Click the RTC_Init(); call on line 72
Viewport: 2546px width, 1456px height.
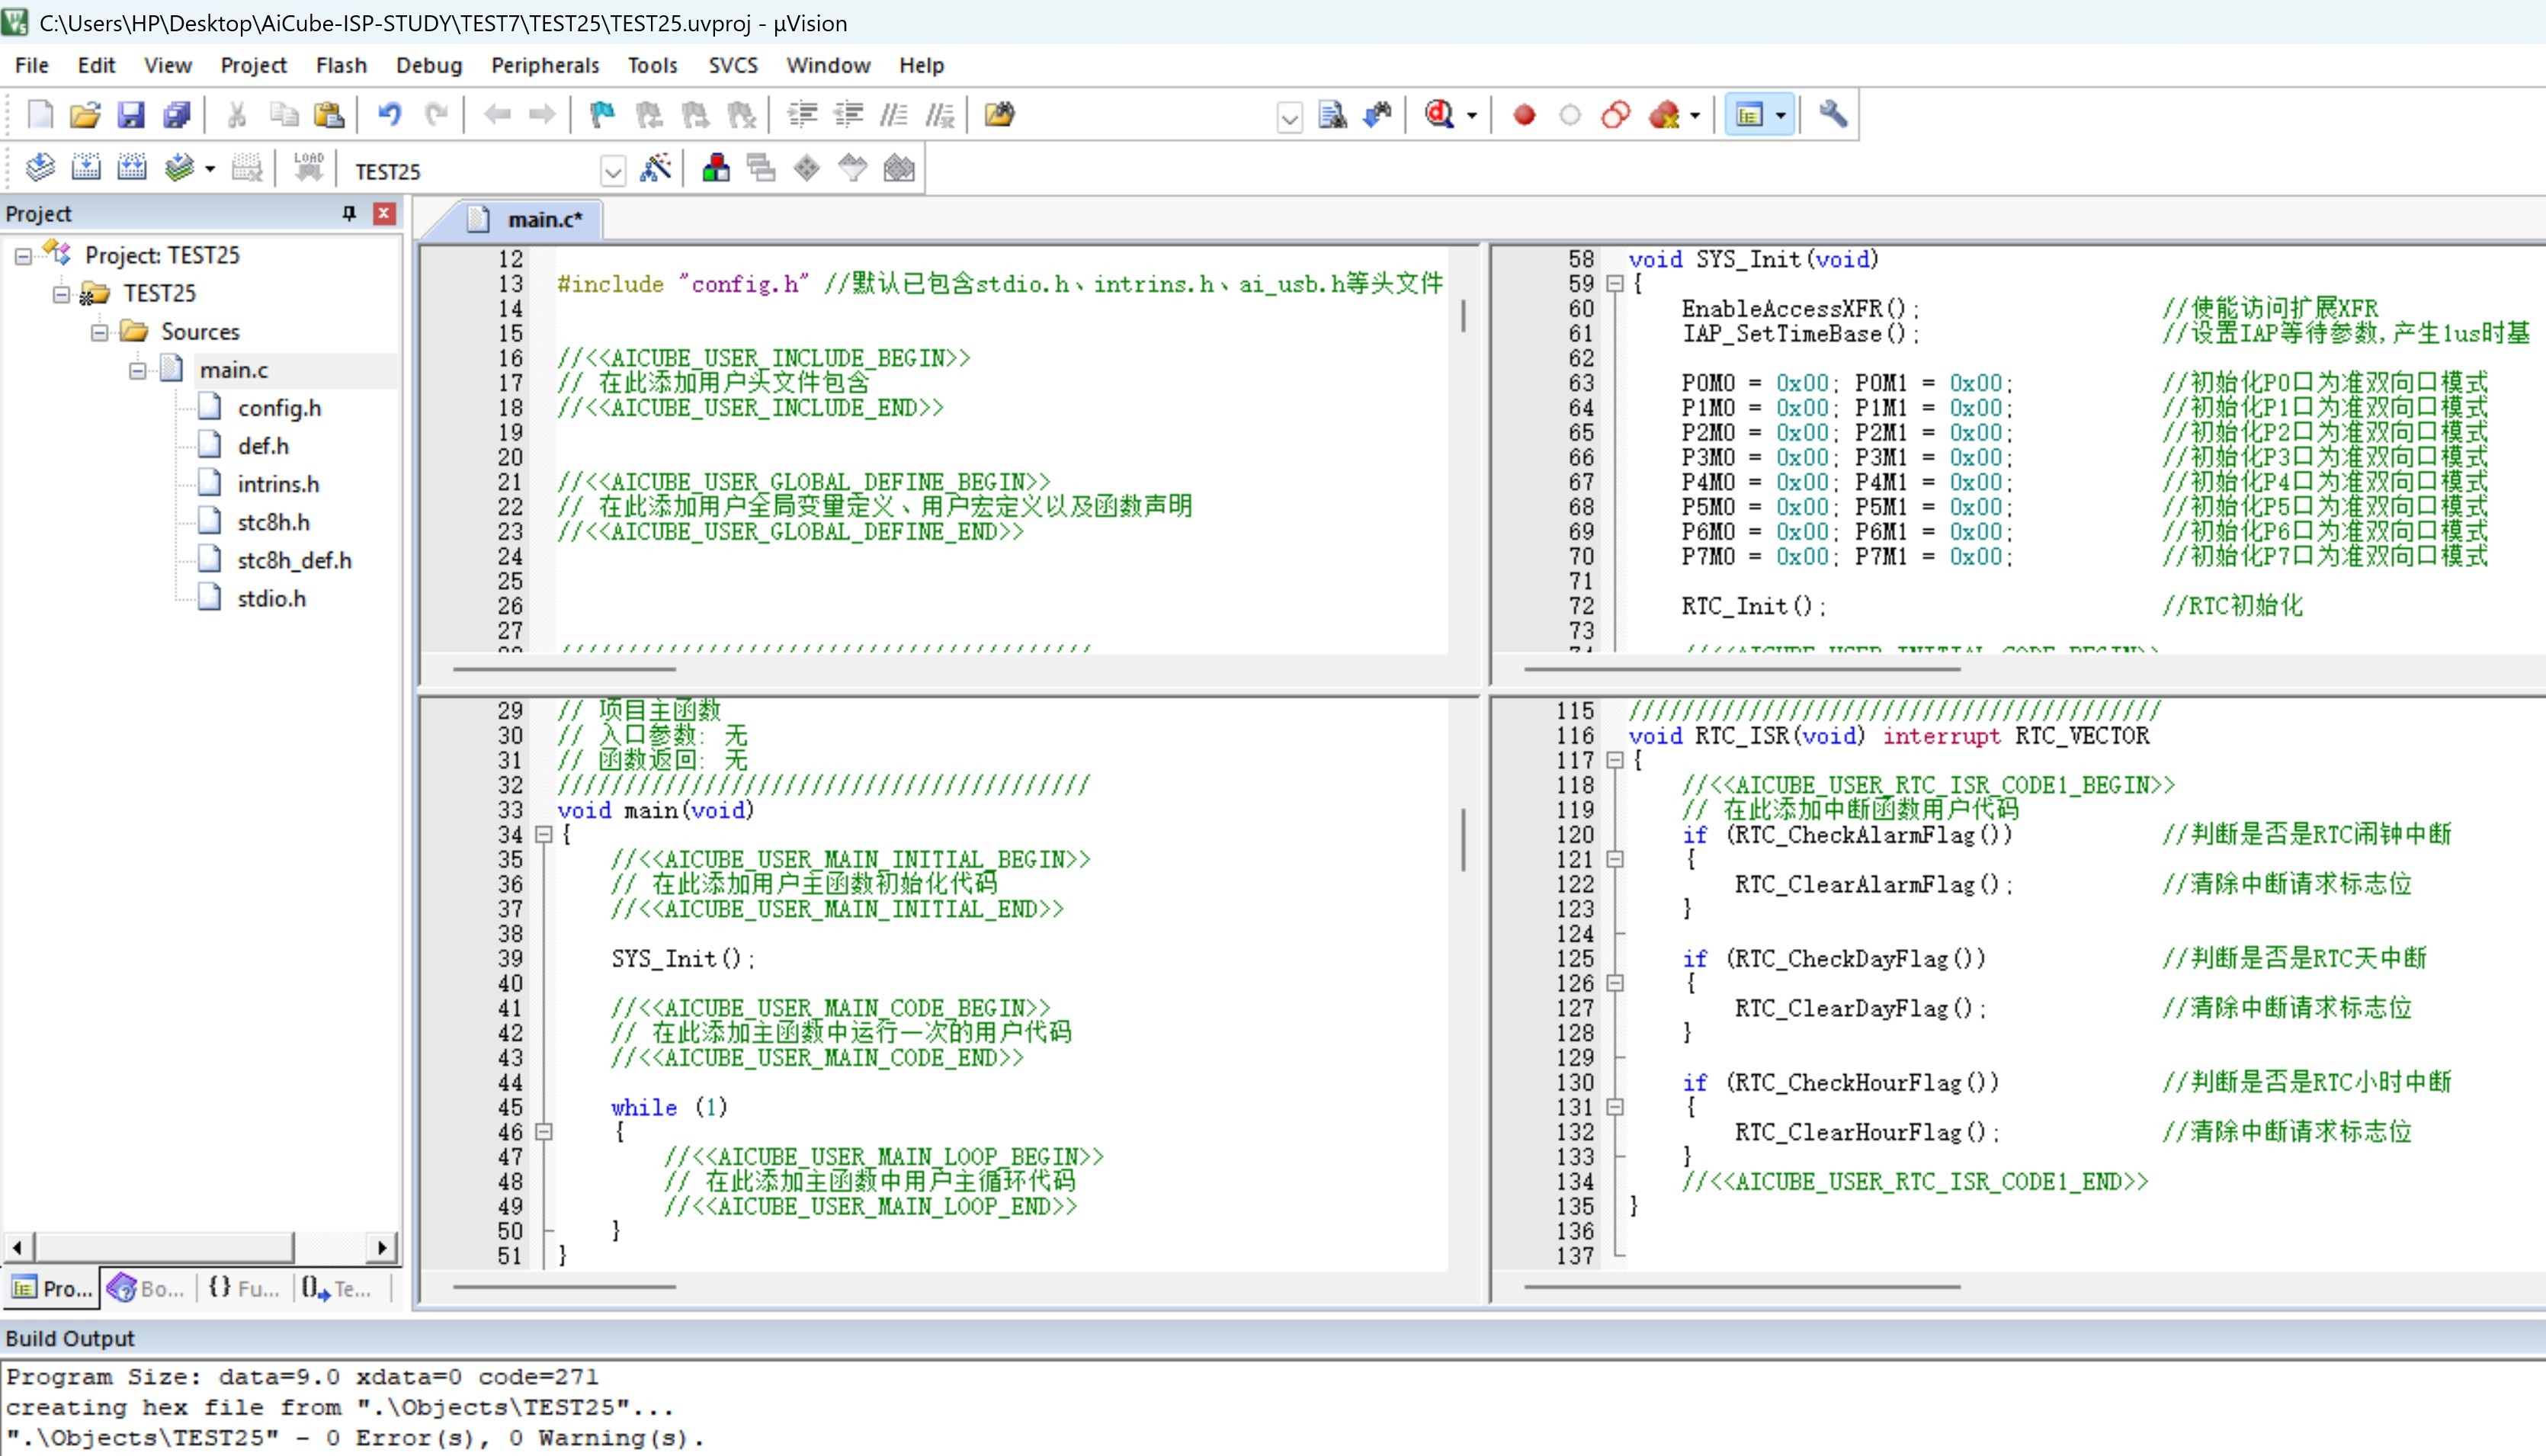1753,605
